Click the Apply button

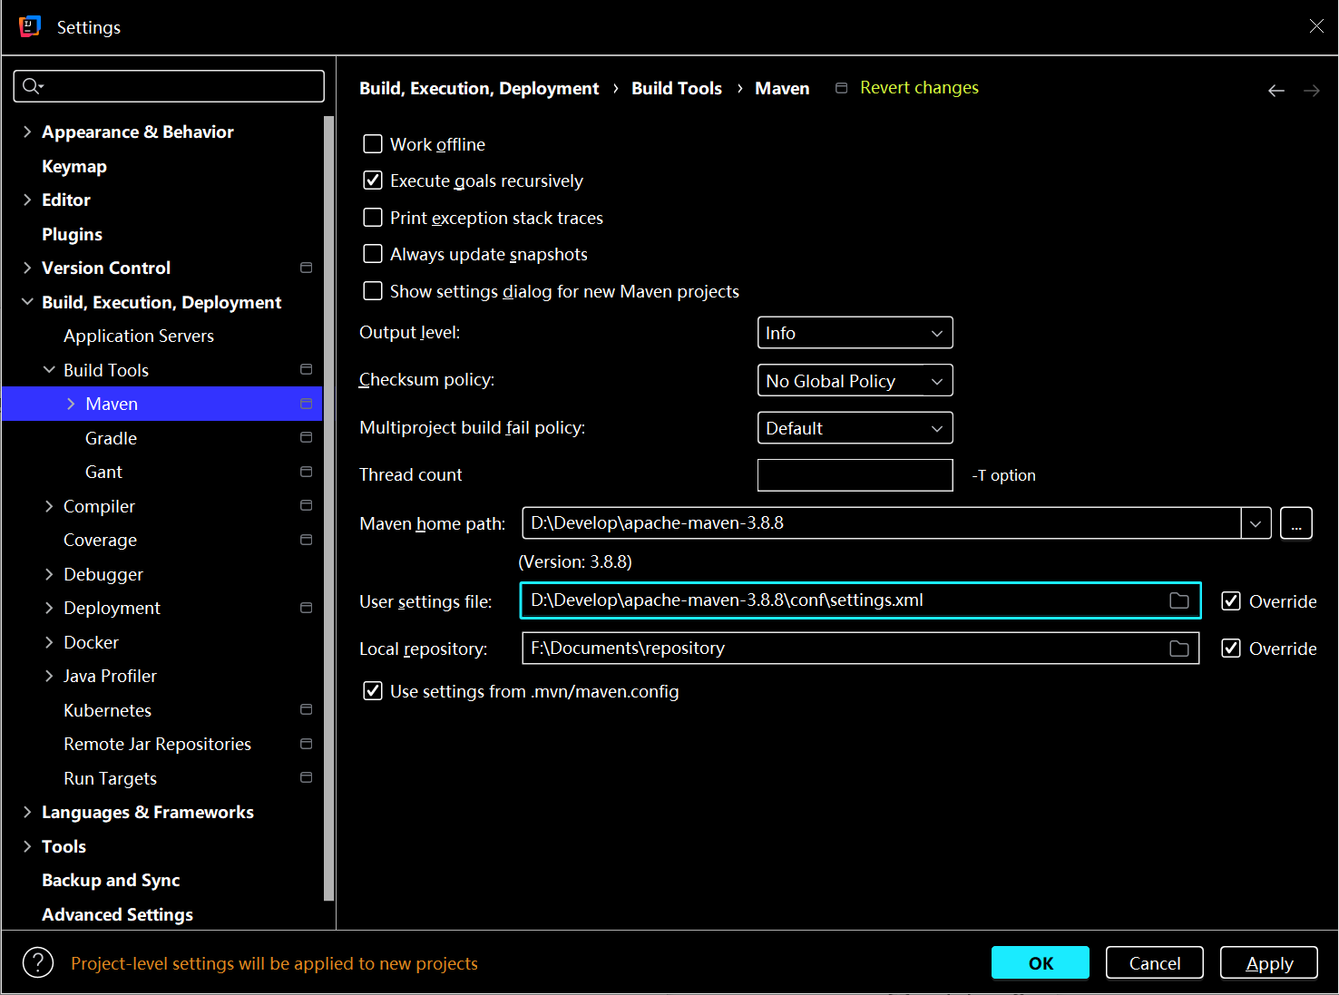click(x=1268, y=963)
